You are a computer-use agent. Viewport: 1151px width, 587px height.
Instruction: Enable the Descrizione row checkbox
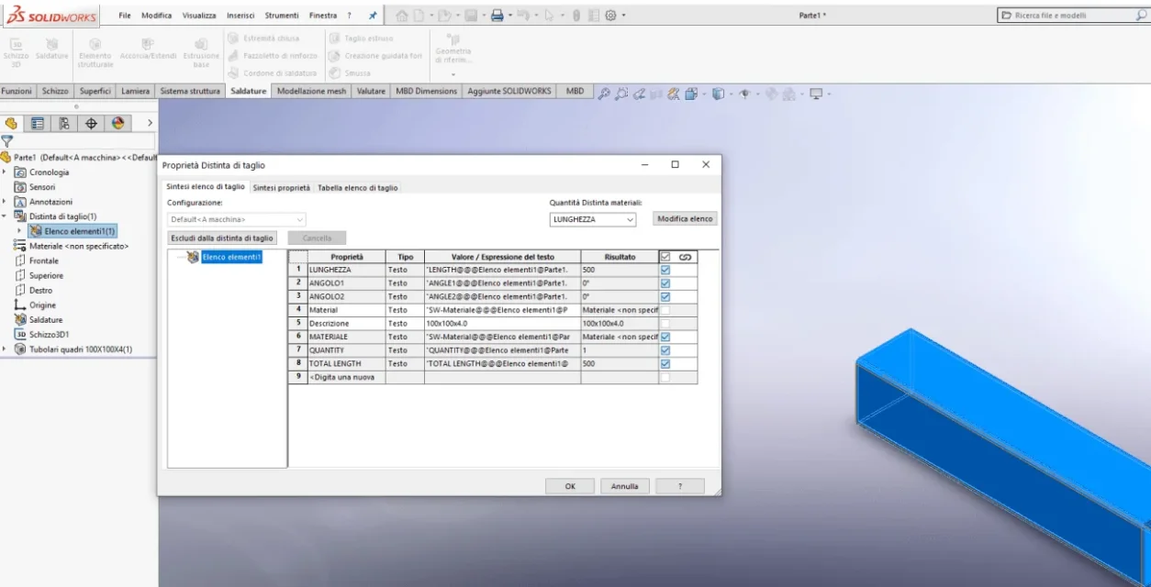(x=665, y=324)
